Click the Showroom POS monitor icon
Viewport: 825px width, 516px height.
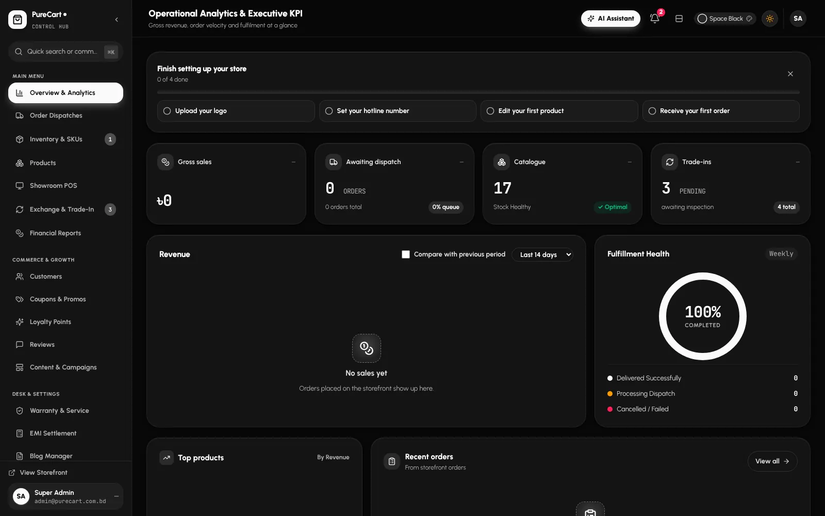[x=20, y=186]
